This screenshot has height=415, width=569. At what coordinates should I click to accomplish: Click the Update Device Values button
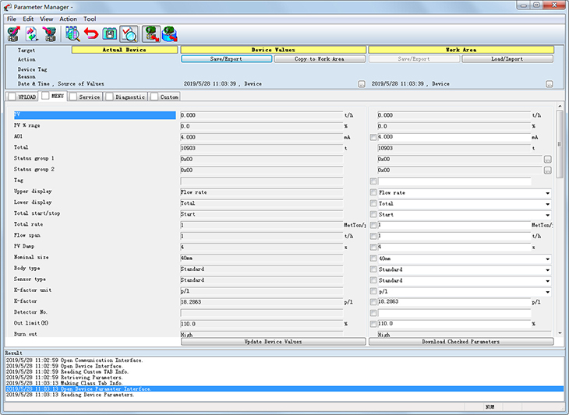[273, 342]
